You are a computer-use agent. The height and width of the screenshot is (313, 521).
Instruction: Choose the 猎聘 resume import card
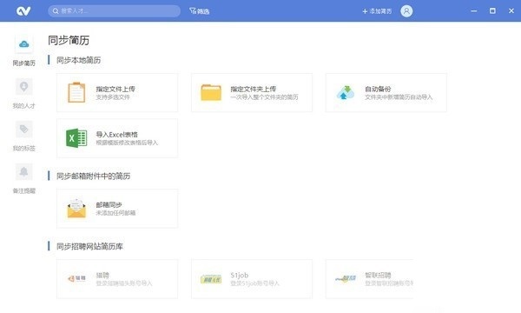(x=117, y=279)
